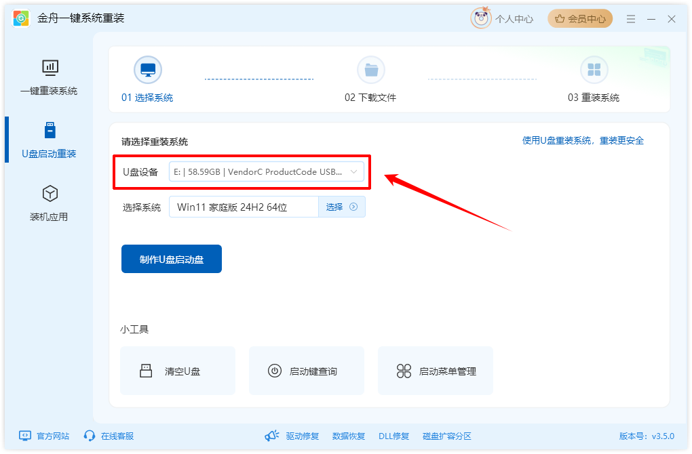Click the 官方网站 monitor icon
This screenshot has width=692, height=454.
coord(25,436)
